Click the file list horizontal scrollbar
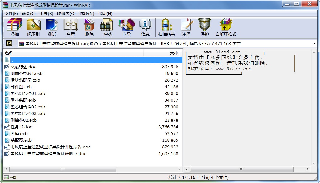320x183 pixels. [x=63, y=169]
